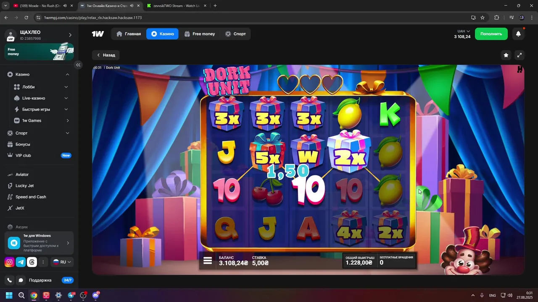Open a new browser tab
Viewport: 538px width, 302px height.
(215, 6)
